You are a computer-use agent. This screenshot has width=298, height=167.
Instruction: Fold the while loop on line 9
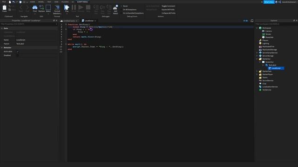(x=66, y=44)
